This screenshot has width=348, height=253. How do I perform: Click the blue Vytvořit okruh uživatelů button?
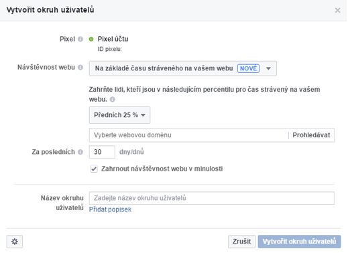(x=299, y=242)
